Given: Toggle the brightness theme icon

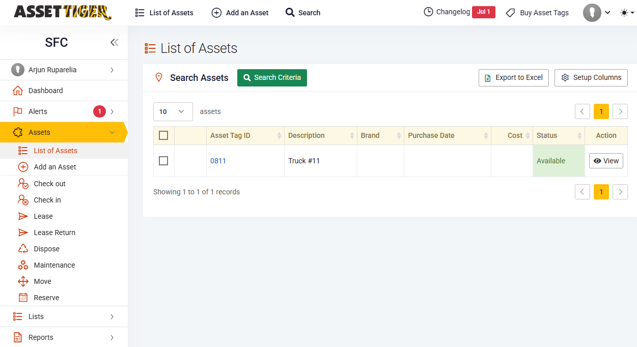Looking at the screenshot, I should pyautogui.click(x=624, y=13).
